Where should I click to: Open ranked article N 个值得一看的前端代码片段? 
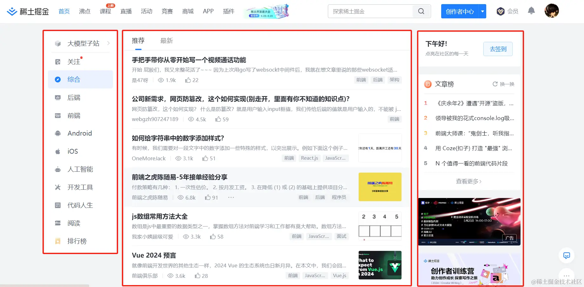tap(472, 163)
